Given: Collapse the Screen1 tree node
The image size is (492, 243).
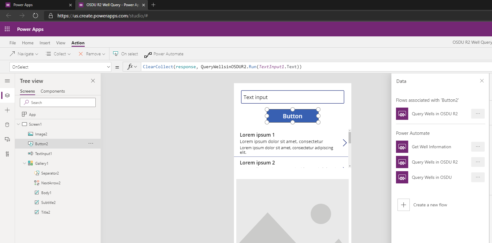Looking at the screenshot, I should [18, 124].
